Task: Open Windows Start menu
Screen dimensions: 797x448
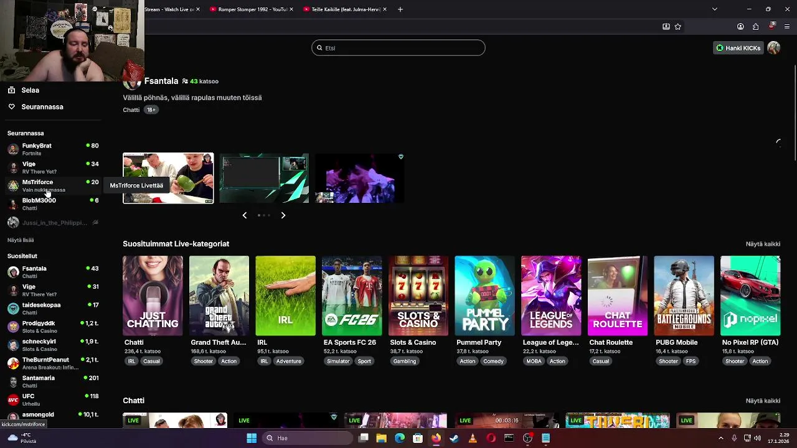Action: 252,438
